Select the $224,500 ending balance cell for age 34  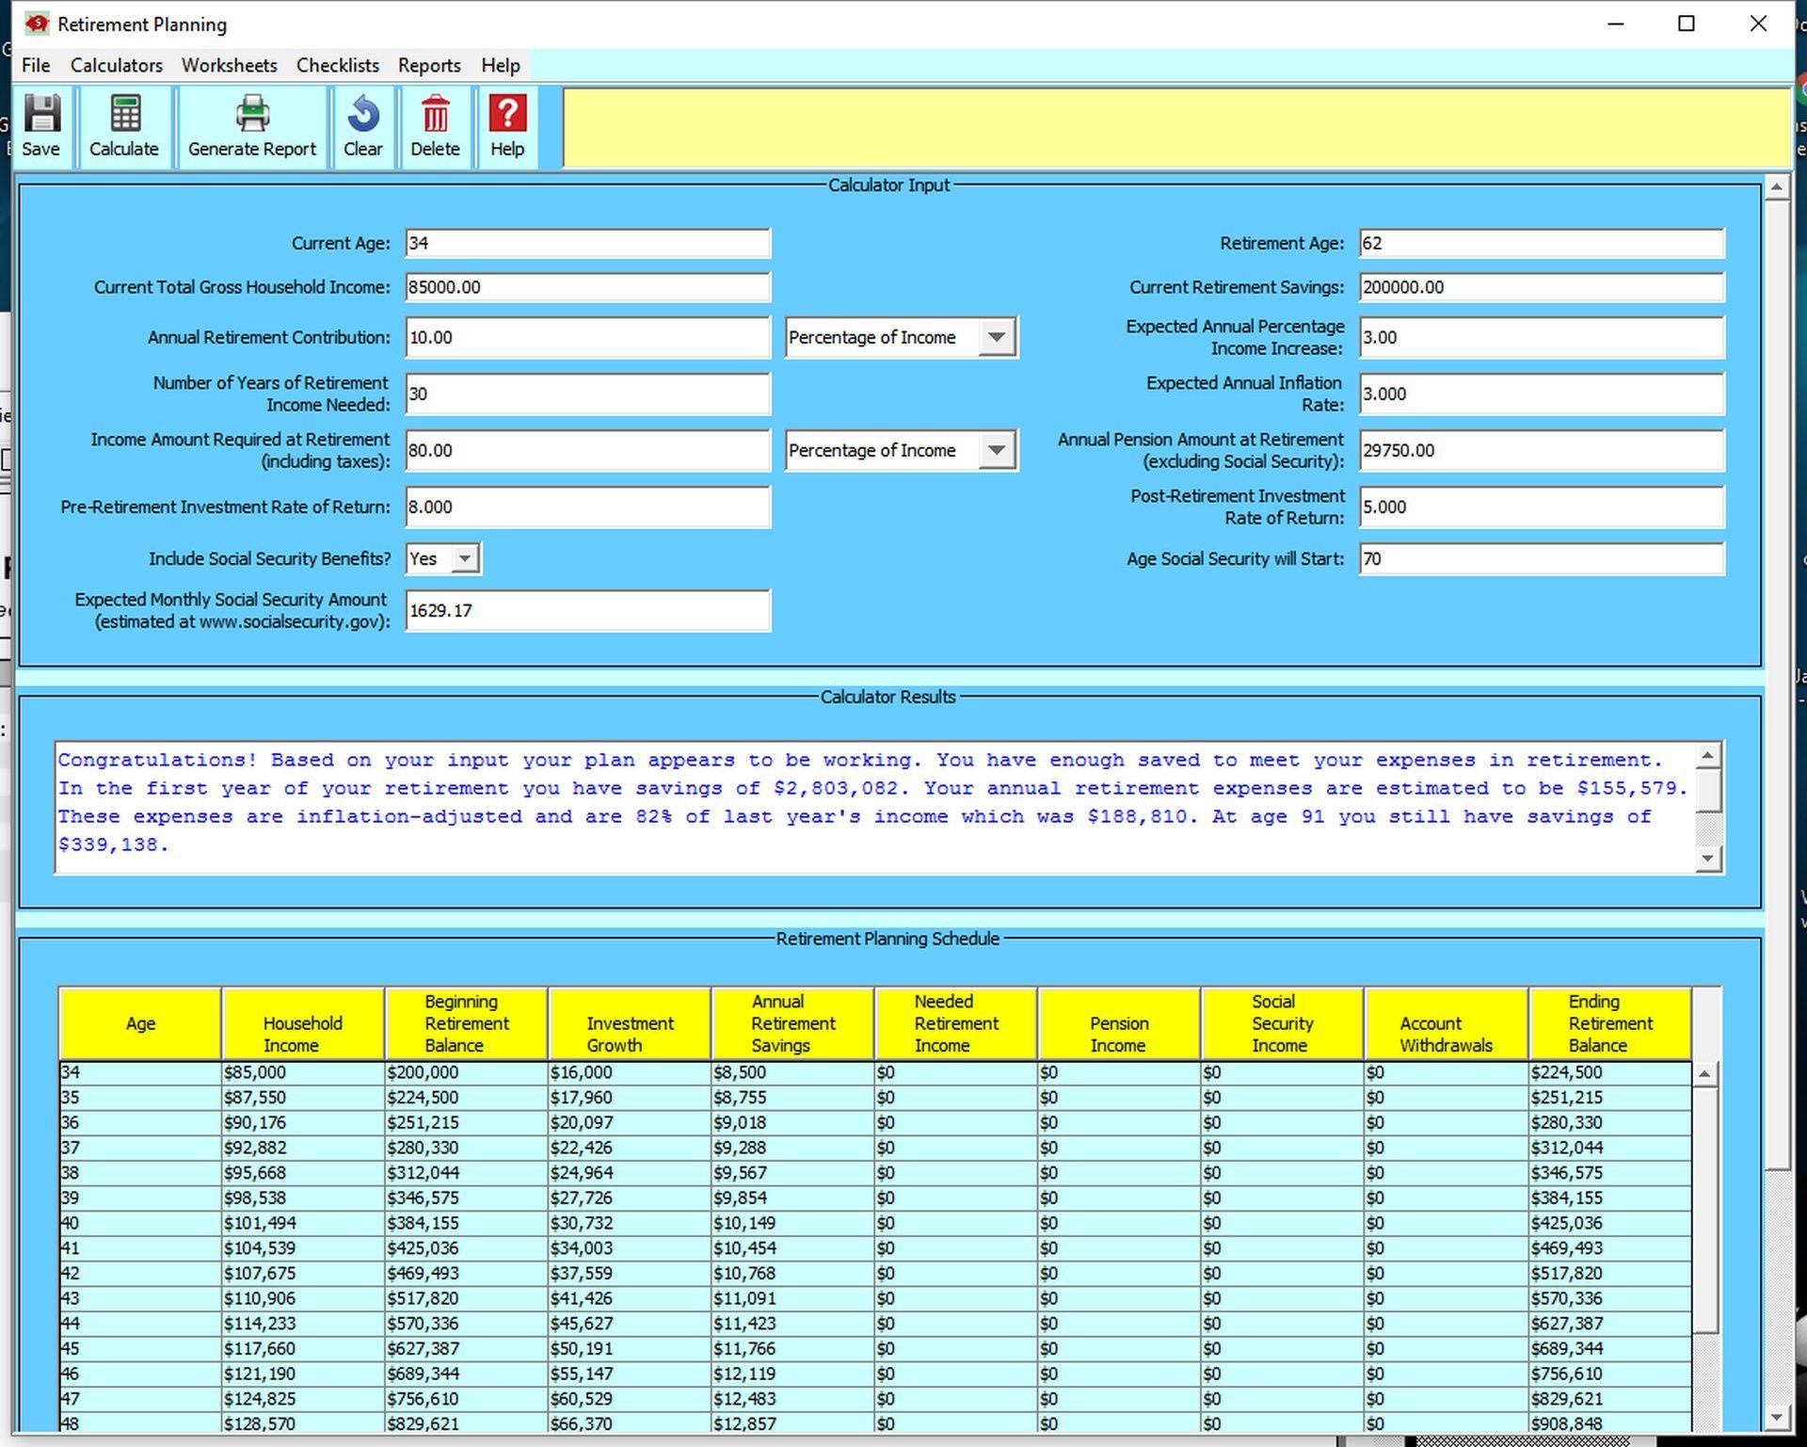coord(1610,1072)
